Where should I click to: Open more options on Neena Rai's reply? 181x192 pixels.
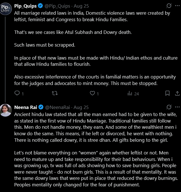click(177, 107)
